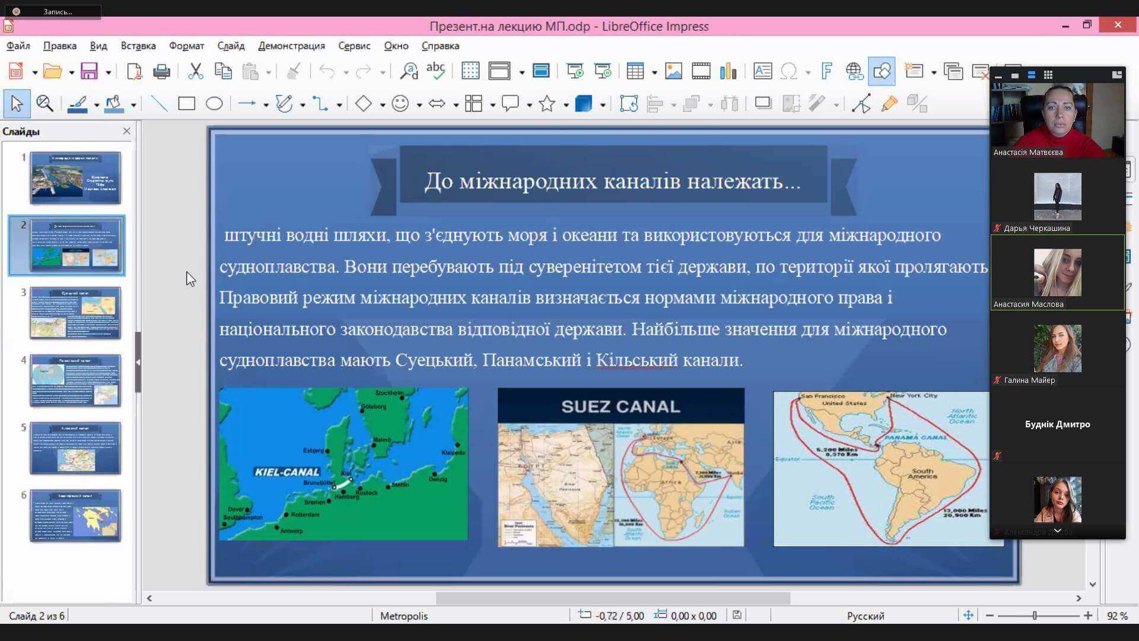Select the Ellipse drawing tool
This screenshot has height=641, width=1139.
tap(214, 104)
